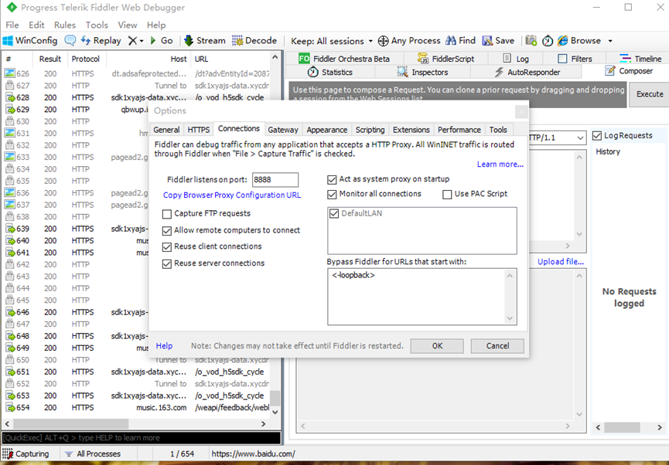669x465 pixels.
Task: Replay the selected sessions
Action: point(101,40)
